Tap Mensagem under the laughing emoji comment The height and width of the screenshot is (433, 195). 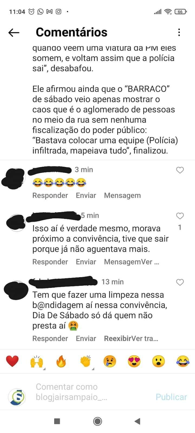pyautogui.click(x=122, y=195)
